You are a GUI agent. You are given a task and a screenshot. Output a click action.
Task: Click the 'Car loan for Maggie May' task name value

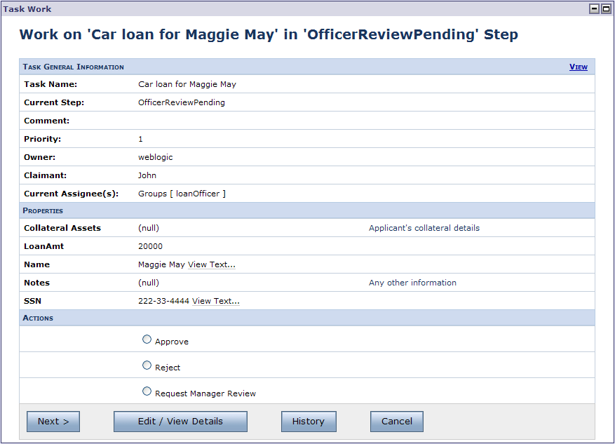187,84
